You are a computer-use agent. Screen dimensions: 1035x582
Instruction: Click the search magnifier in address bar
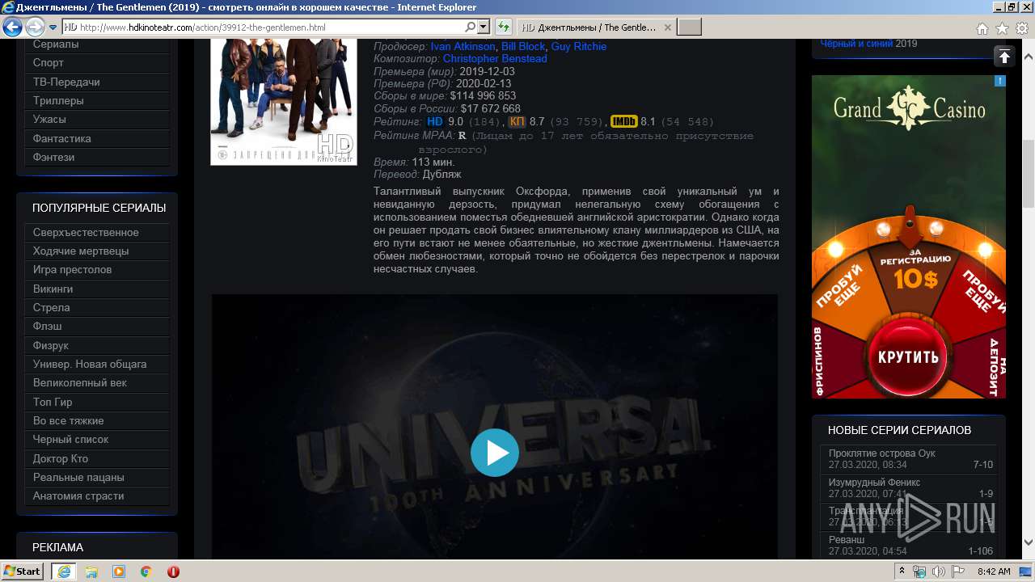click(x=471, y=27)
